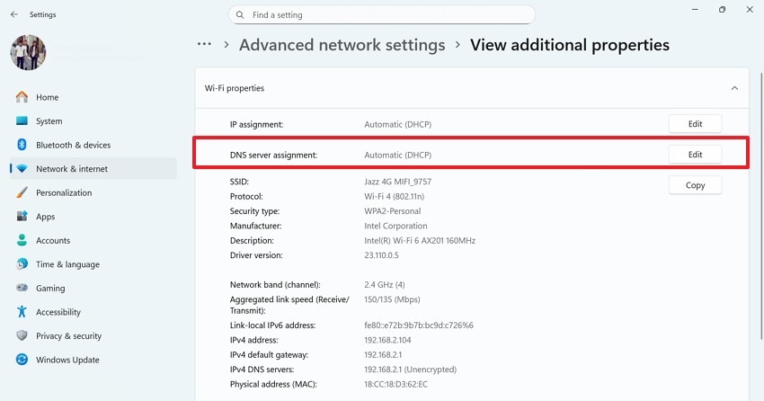Click the Gaming controller icon
The image size is (764, 401).
22,288
